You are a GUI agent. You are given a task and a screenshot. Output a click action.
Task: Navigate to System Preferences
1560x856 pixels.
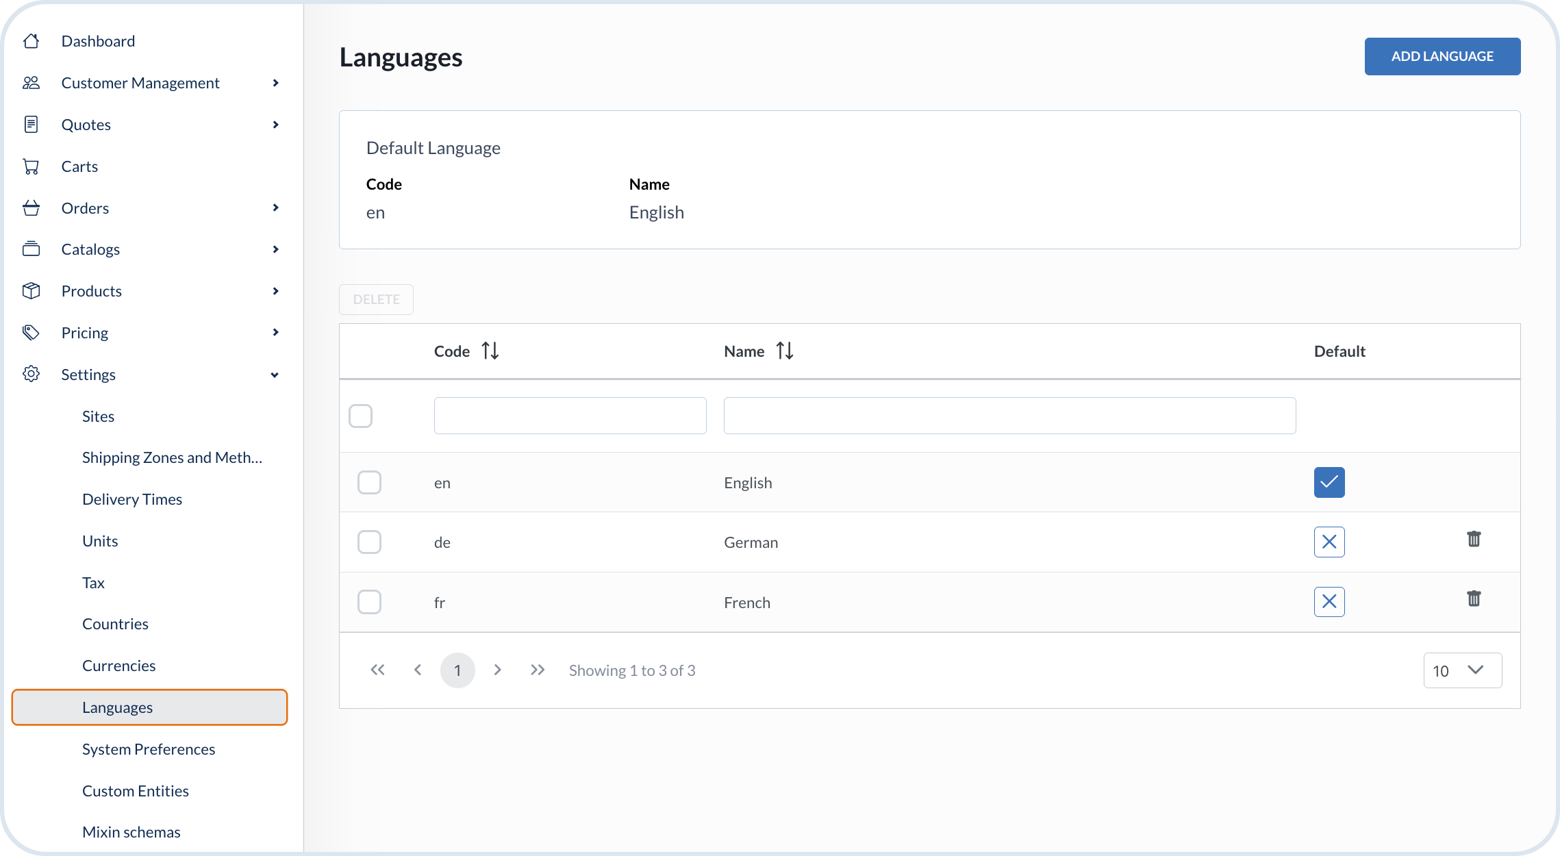tap(149, 749)
